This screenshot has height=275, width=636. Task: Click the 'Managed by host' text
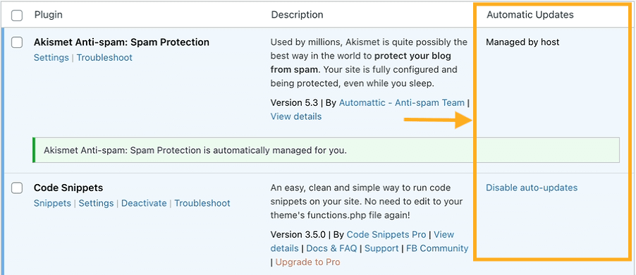pyautogui.click(x=523, y=42)
